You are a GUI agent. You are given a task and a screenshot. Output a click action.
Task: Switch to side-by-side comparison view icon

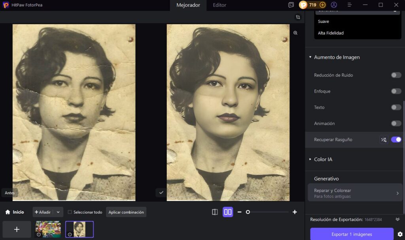[228, 212]
